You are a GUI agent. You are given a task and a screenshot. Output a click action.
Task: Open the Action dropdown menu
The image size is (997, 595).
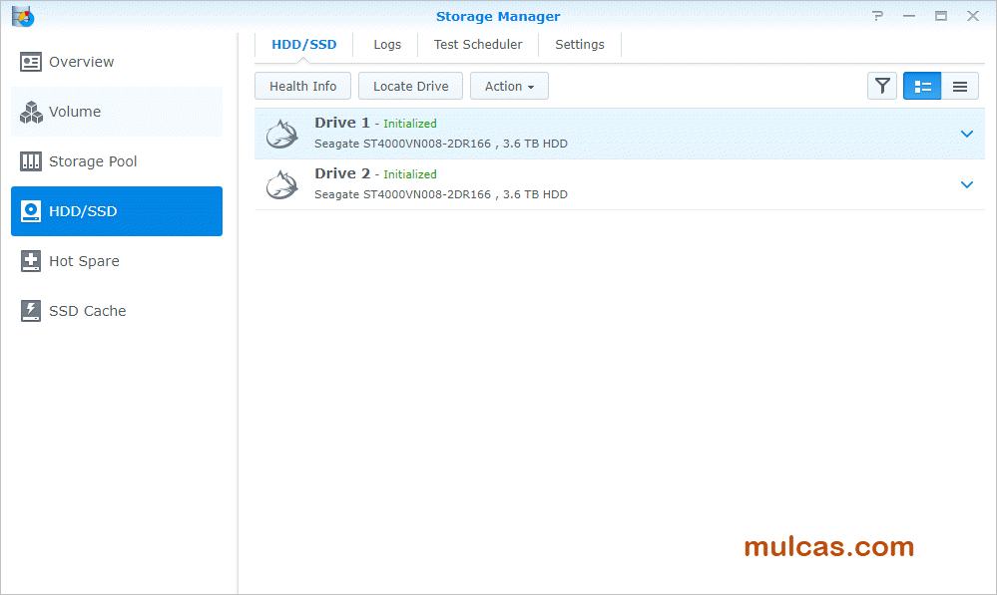coord(509,87)
